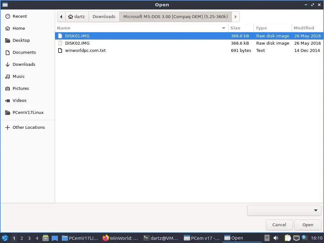Click the 14 Dec 2014 date cell

click(x=307, y=50)
